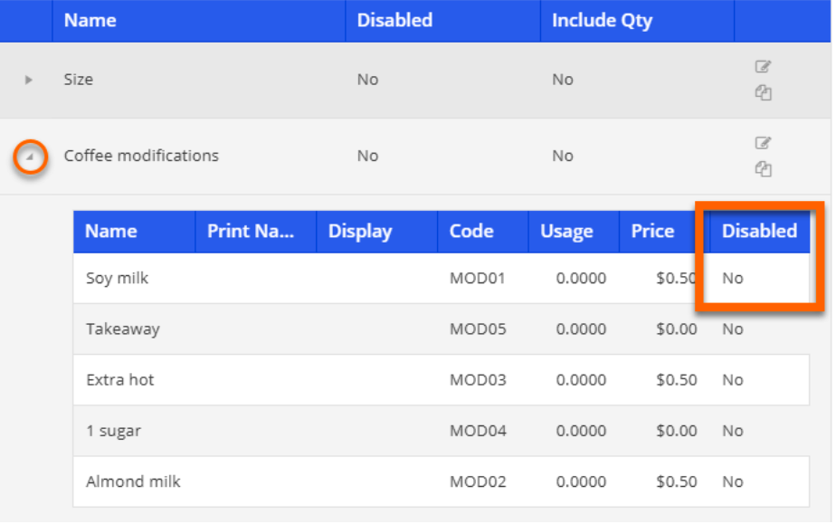Click the Code column header

tap(471, 231)
